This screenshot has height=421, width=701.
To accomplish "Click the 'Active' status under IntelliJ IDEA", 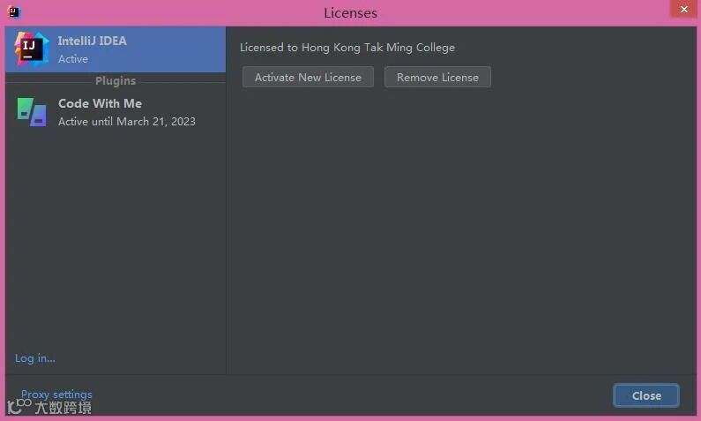I will 73,59.
